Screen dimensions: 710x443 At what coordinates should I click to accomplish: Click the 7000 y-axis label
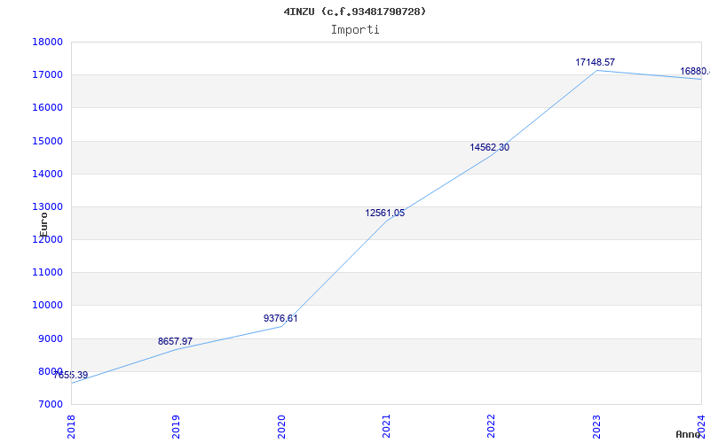pyautogui.click(x=50, y=405)
